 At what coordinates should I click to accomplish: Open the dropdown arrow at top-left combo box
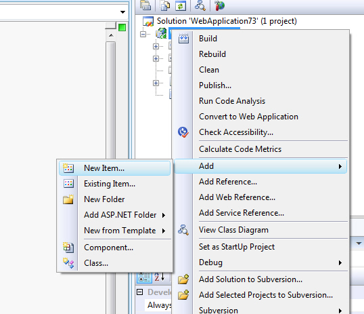(x=123, y=12)
